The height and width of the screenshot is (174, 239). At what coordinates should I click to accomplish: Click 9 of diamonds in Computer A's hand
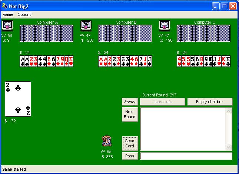tap(62, 61)
